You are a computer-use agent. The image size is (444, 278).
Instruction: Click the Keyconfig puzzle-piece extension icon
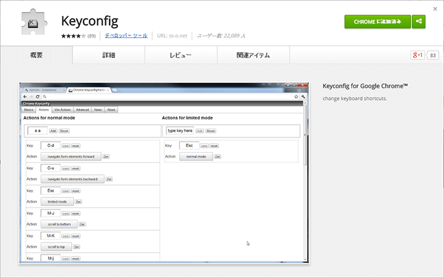(34, 22)
